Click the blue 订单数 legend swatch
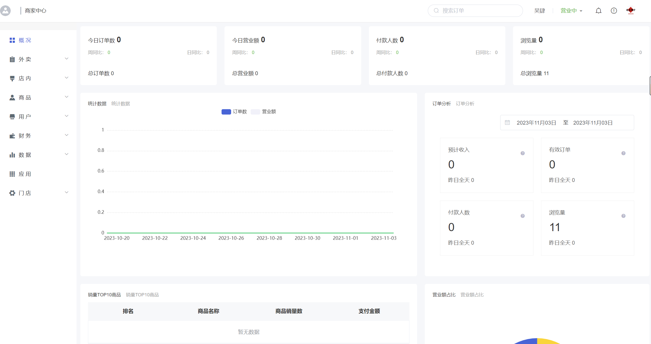Image resolution: width=651 pixels, height=344 pixels. coord(226,112)
